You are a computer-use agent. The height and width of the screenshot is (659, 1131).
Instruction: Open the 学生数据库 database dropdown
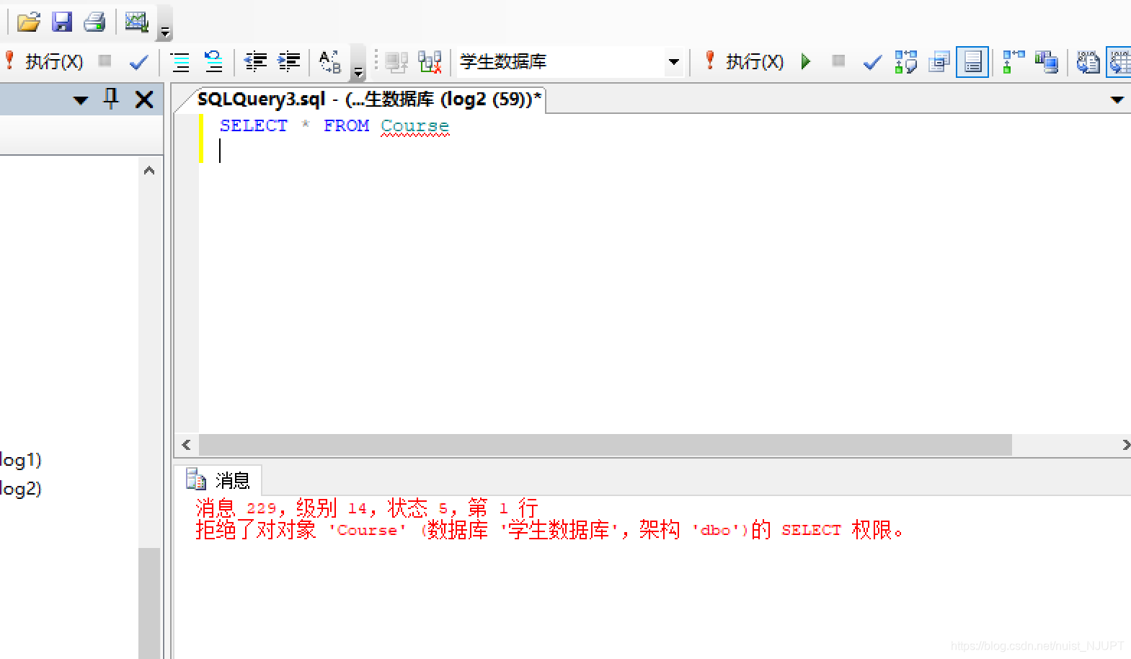(x=674, y=62)
